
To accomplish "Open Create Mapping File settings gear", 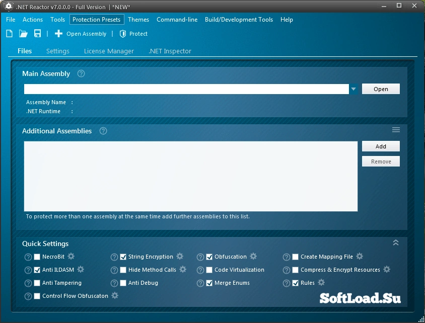I will pos(360,256).
